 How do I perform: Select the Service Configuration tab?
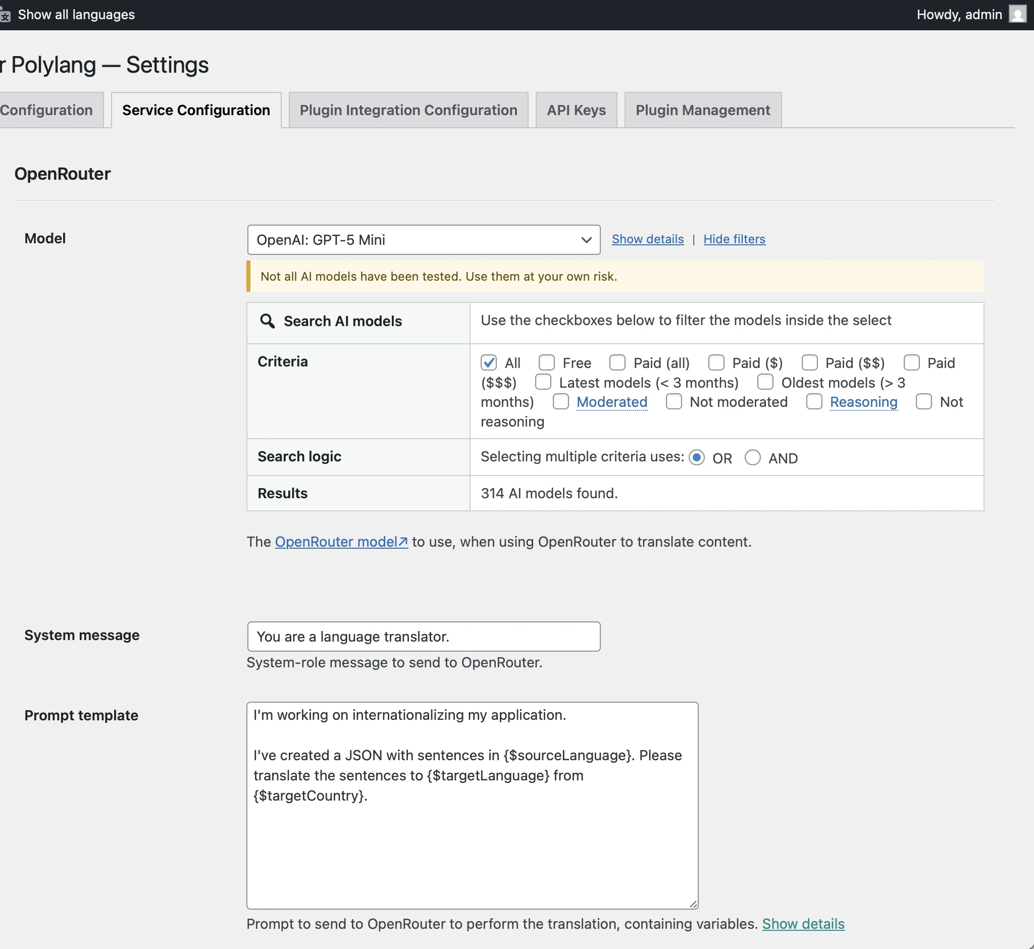[196, 110]
